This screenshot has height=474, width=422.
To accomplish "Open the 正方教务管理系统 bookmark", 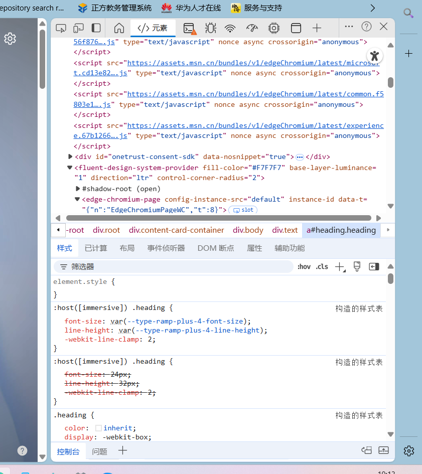I will pyautogui.click(x=114, y=8).
